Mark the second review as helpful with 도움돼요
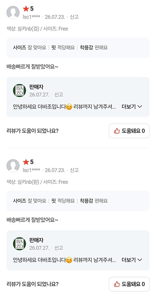 129,284
